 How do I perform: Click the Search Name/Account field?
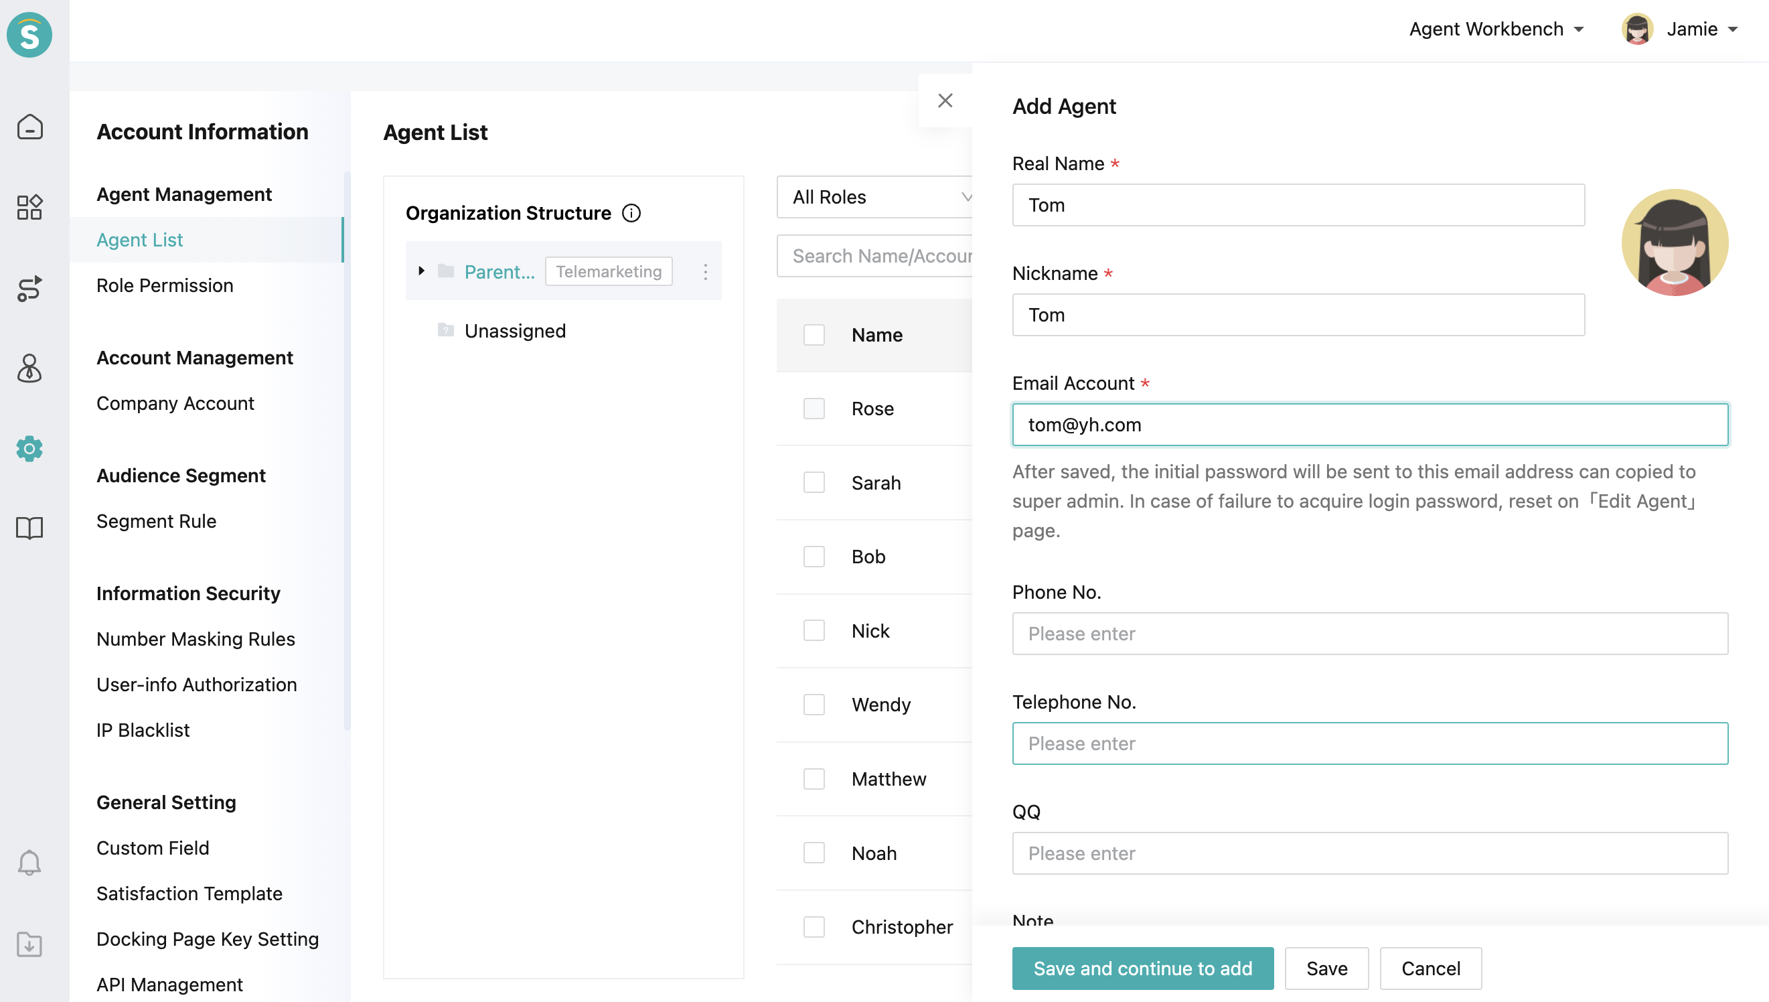(874, 256)
